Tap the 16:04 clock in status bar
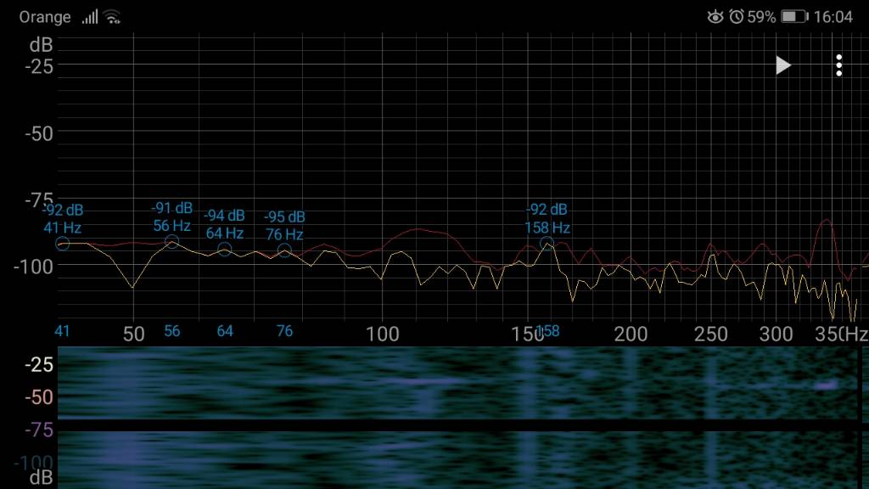The width and height of the screenshot is (869, 489). tap(833, 17)
